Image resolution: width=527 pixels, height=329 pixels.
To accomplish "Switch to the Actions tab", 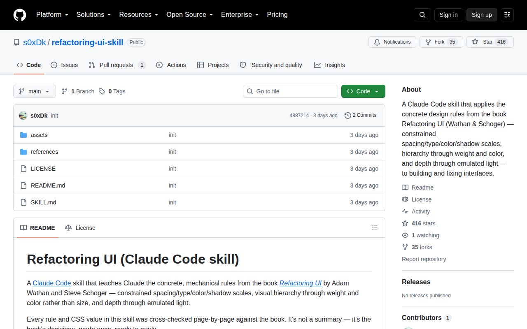I will pos(171,65).
